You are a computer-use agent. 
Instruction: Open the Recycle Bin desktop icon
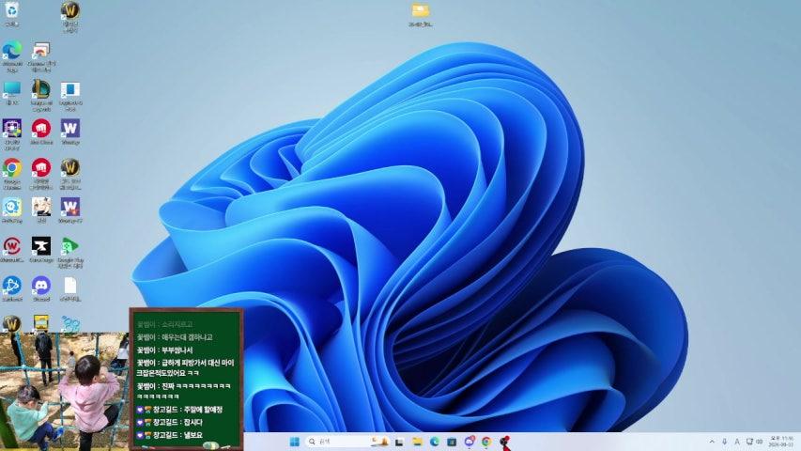click(11, 10)
